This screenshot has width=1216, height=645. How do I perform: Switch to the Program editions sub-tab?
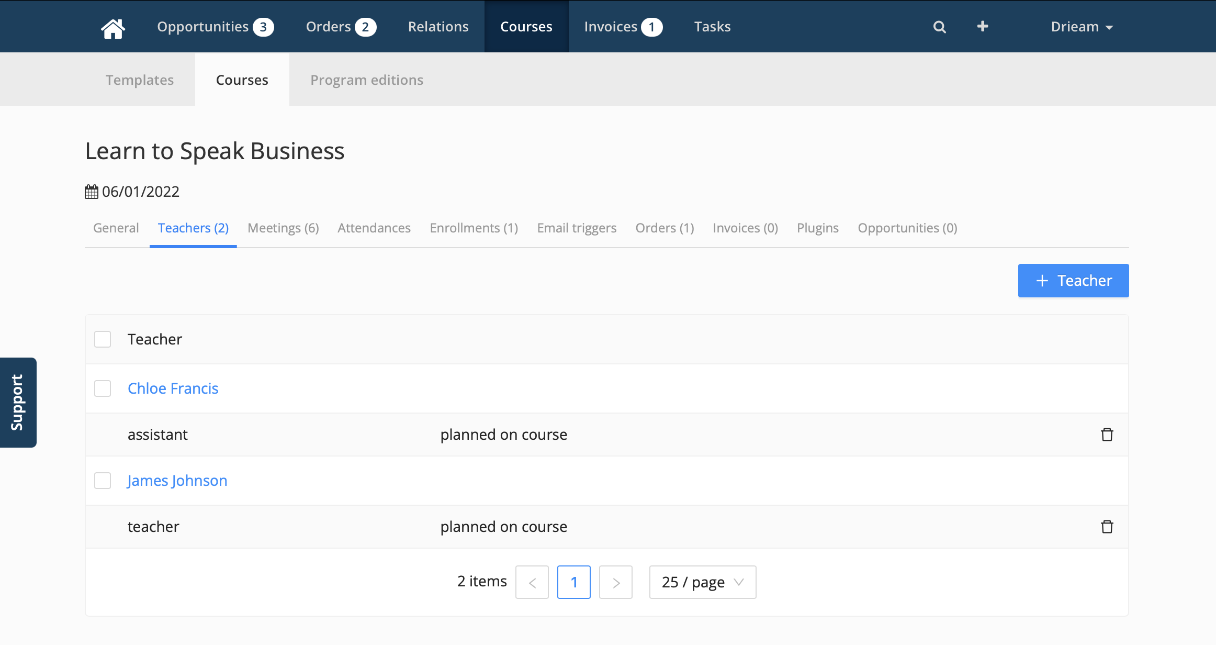367,80
